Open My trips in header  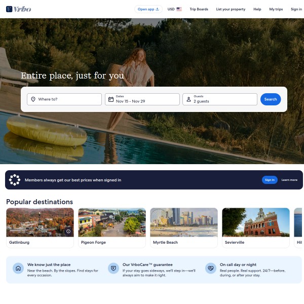click(276, 9)
